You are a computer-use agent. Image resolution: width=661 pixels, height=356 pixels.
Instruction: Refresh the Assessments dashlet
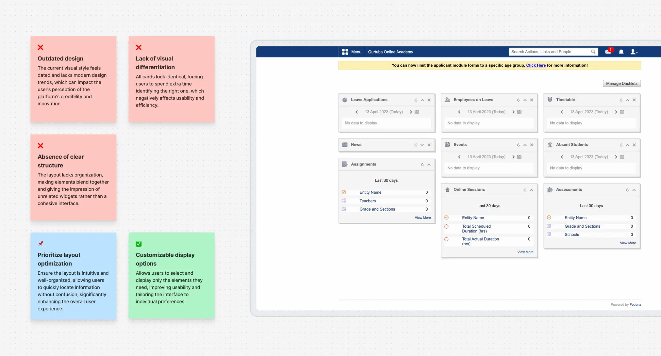(x=627, y=190)
